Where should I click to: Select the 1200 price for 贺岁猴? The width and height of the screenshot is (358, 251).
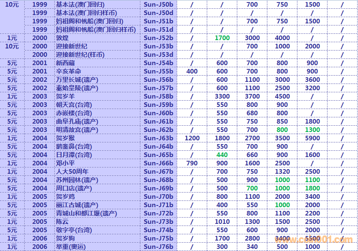[x=192, y=138]
